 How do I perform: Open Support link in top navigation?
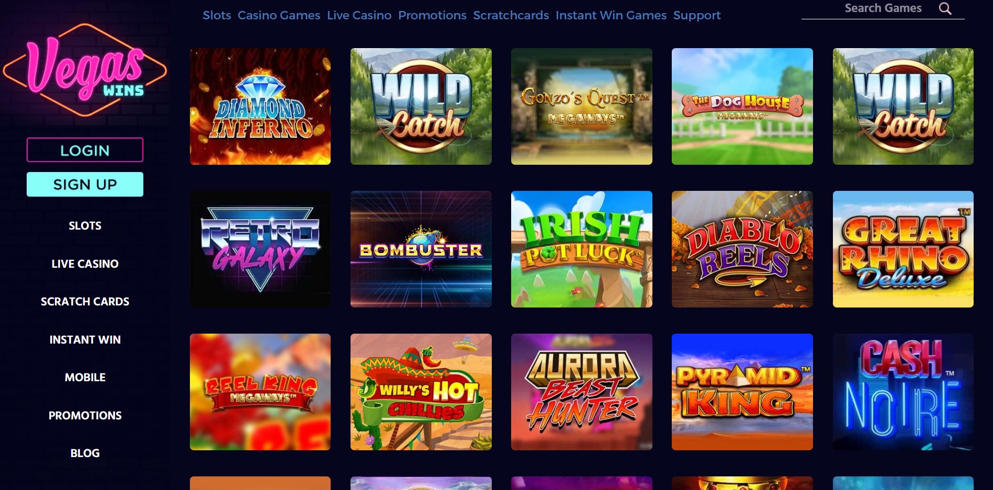[697, 15]
